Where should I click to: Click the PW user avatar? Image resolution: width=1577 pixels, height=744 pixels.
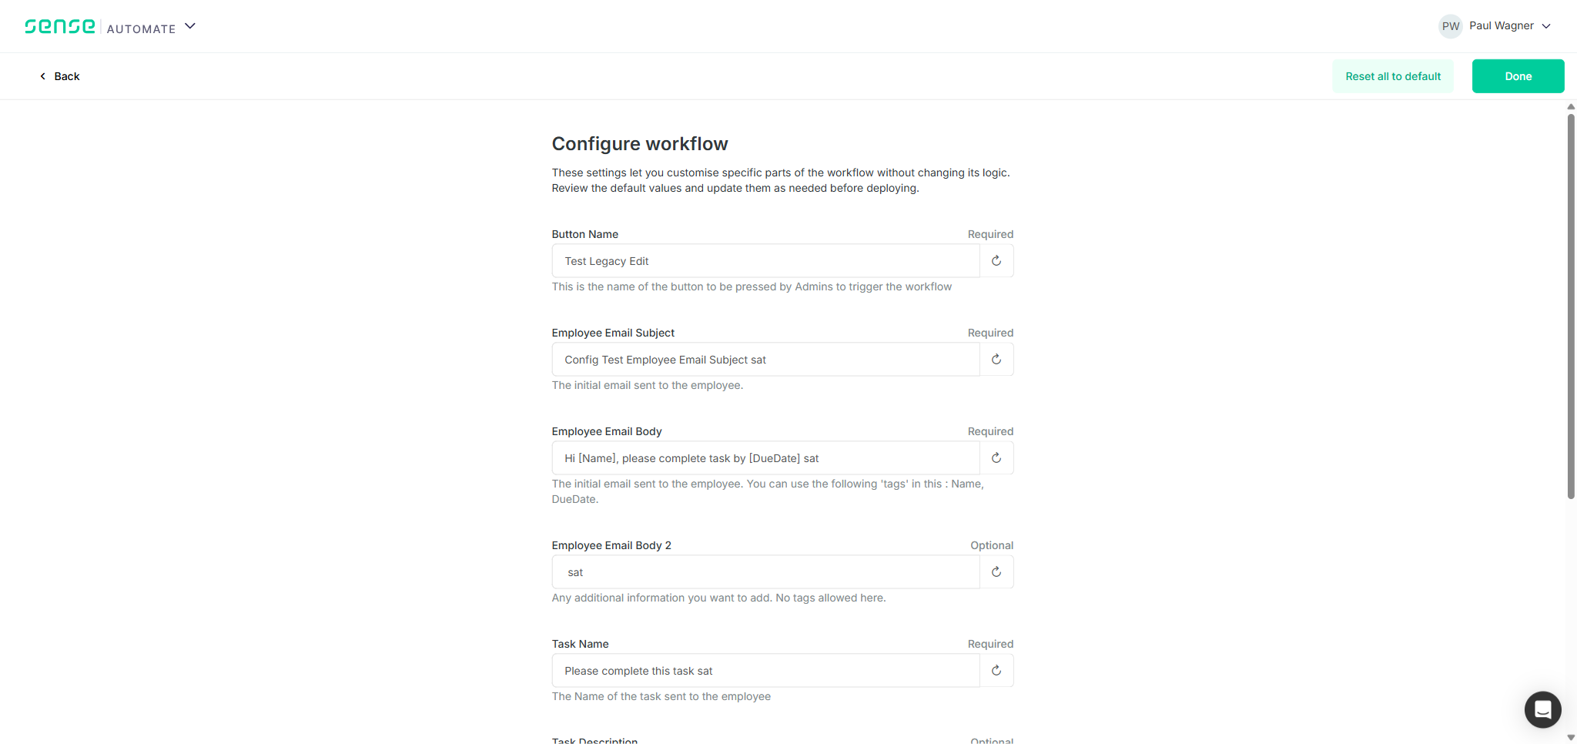pyautogui.click(x=1451, y=26)
